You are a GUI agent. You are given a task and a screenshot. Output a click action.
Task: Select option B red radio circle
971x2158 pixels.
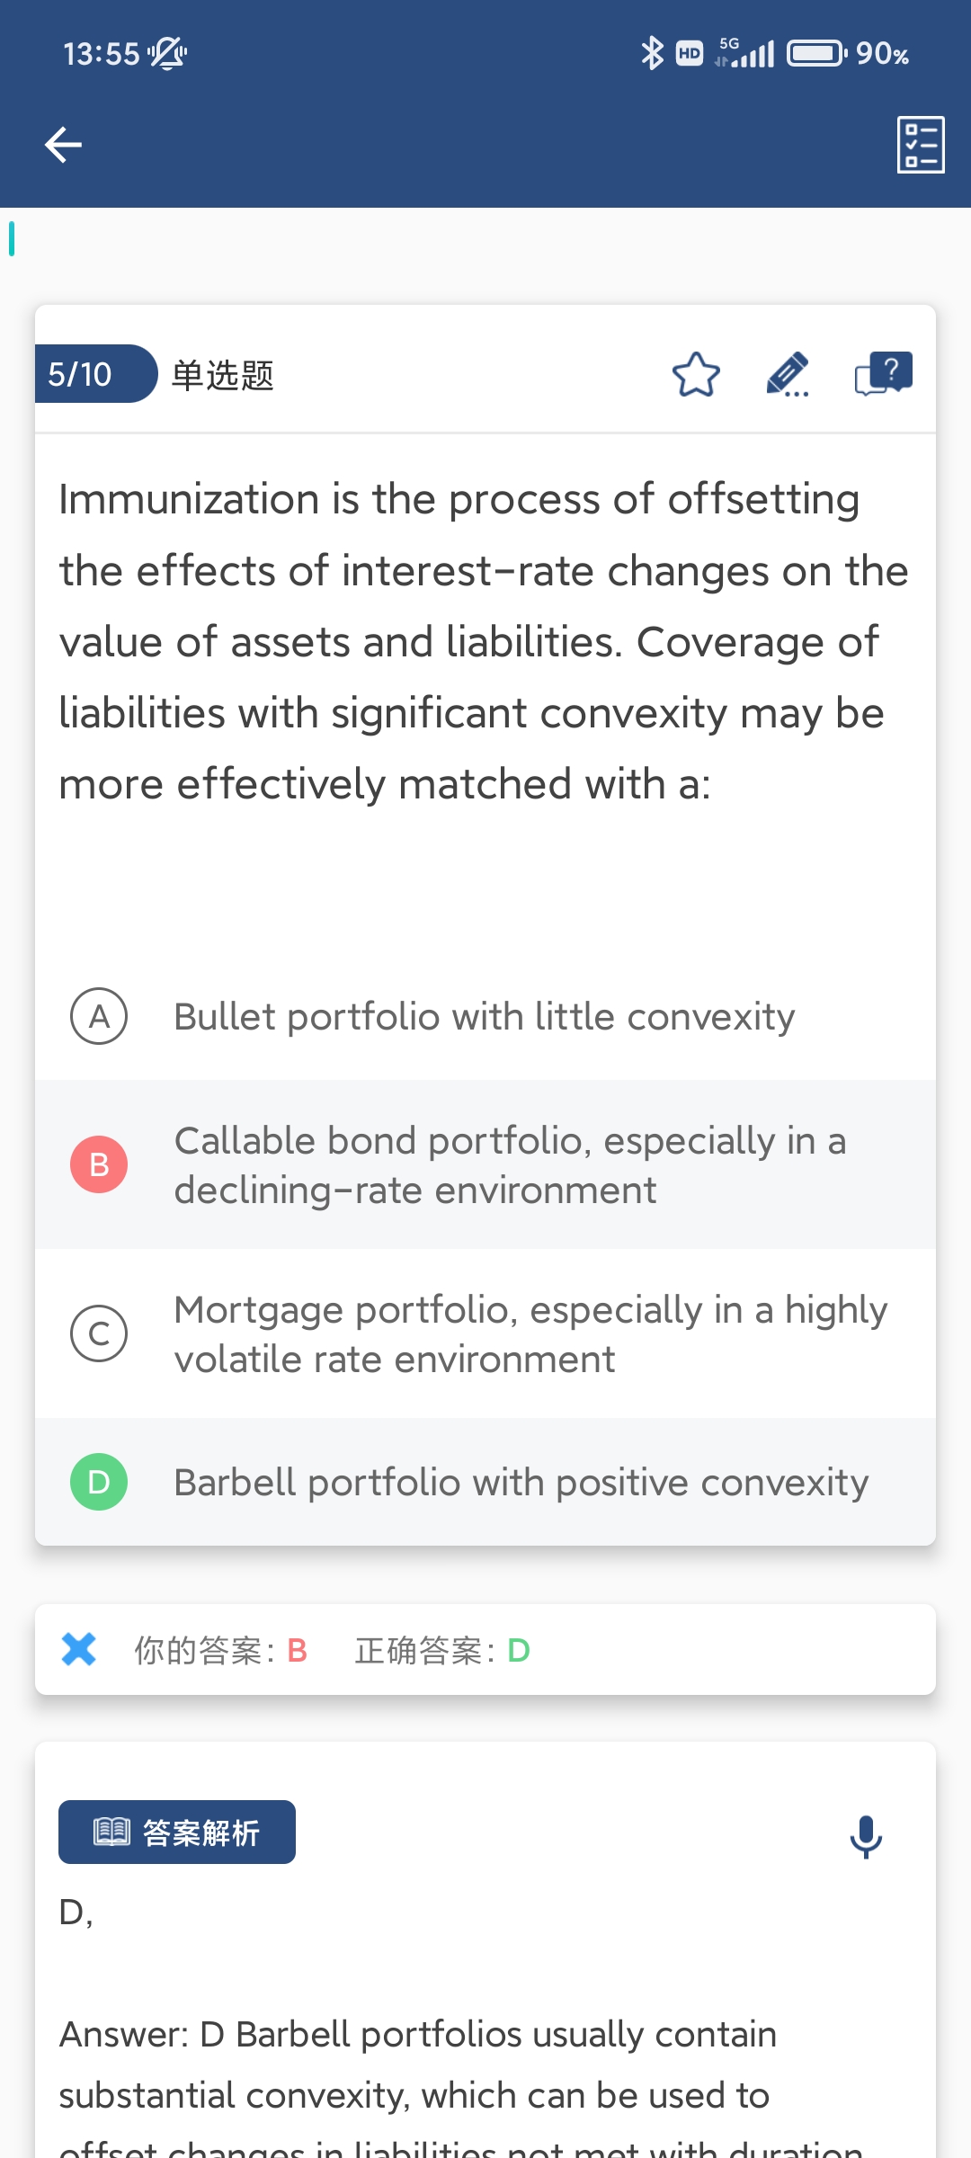click(x=99, y=1164)
